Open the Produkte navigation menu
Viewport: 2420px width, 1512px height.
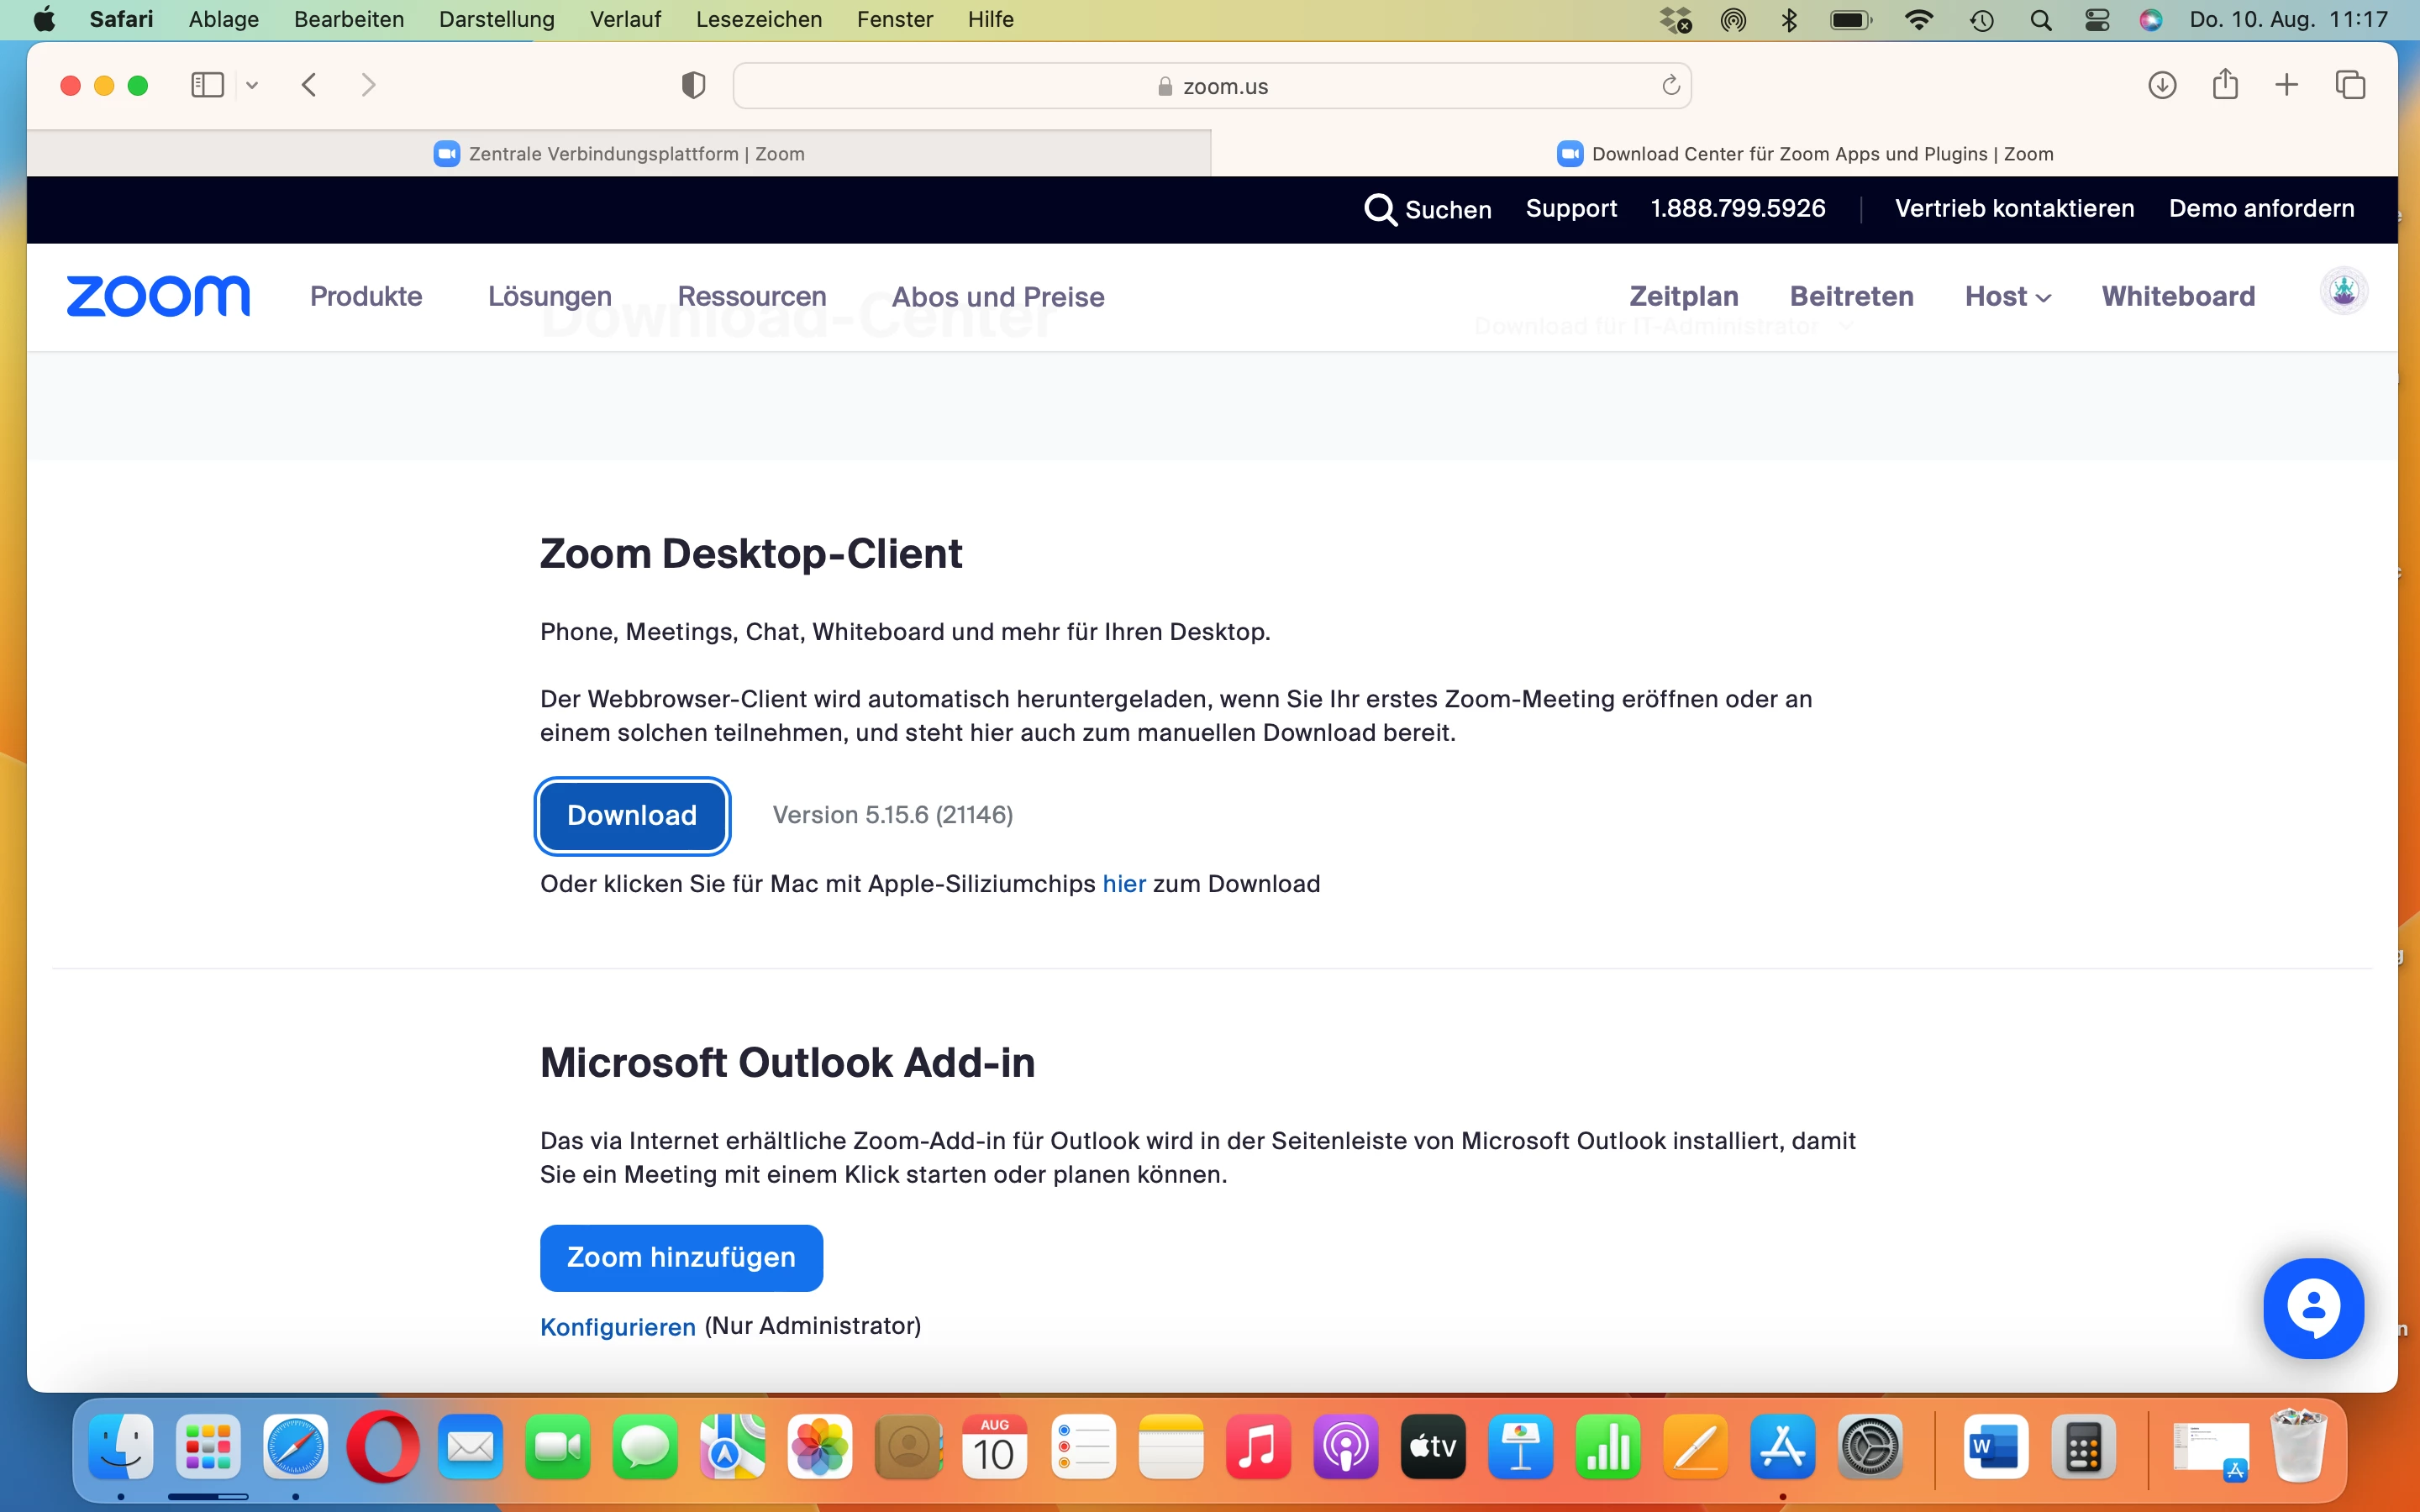[366, 296]
